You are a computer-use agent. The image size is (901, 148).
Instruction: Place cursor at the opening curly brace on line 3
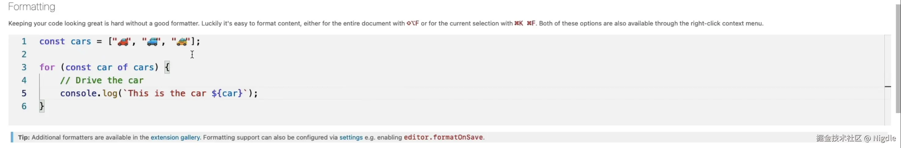(167, 67)
